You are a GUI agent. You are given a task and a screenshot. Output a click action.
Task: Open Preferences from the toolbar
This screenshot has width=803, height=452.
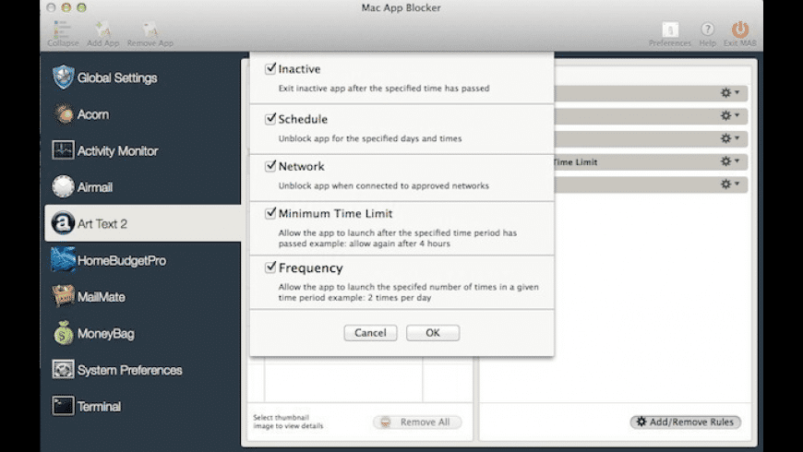click(x=670, y=30)
